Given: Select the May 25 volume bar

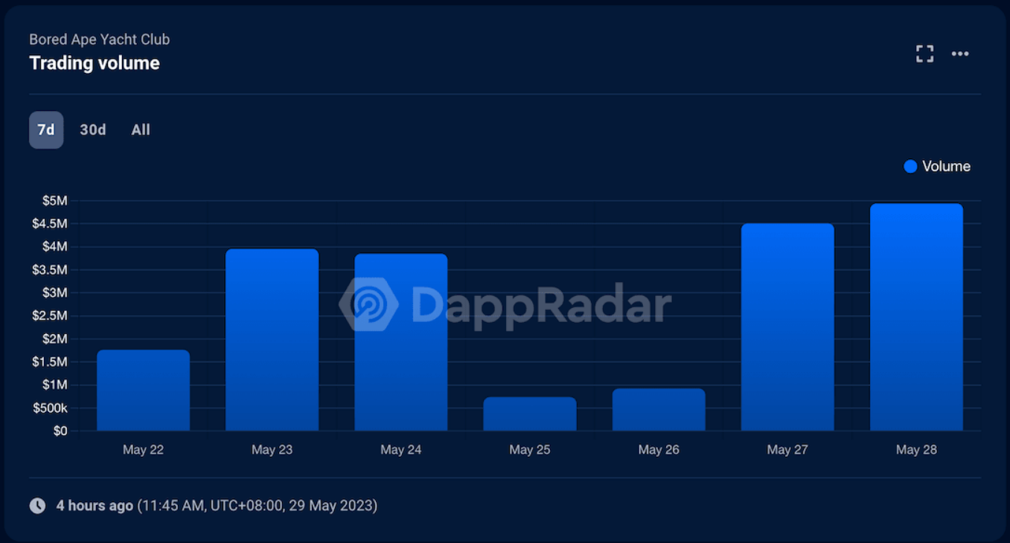Looking at the screenshot, I should coord(530,414).
